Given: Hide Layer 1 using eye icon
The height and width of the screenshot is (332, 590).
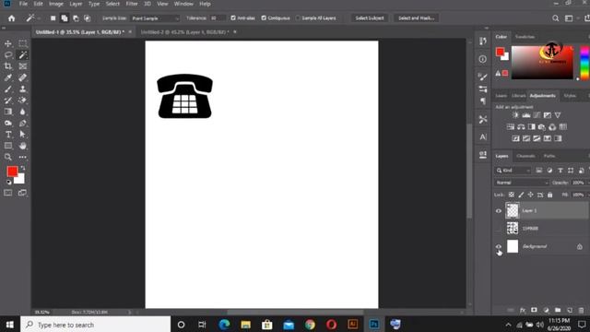Looking at the screenshot, I should 499,211.
